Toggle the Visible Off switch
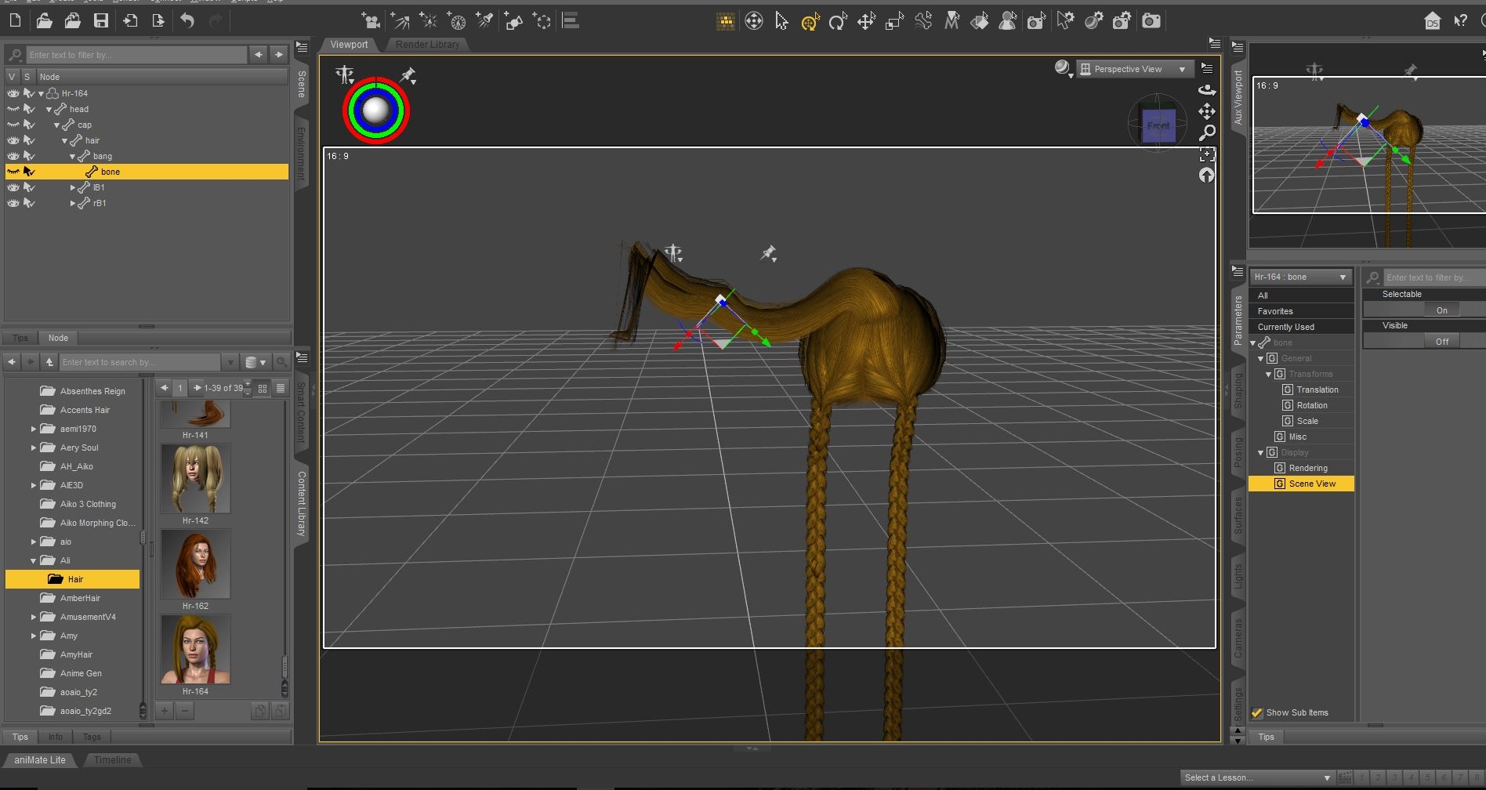Viewport: 1486px width, 790px height. click(x=1441, y=342)
